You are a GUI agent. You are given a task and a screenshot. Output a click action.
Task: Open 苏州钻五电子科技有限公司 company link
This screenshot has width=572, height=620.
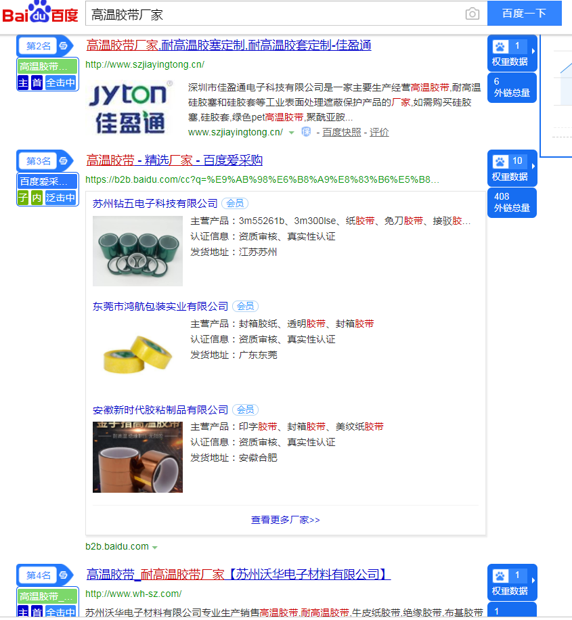pyautogui.click(x=155, y=203)
